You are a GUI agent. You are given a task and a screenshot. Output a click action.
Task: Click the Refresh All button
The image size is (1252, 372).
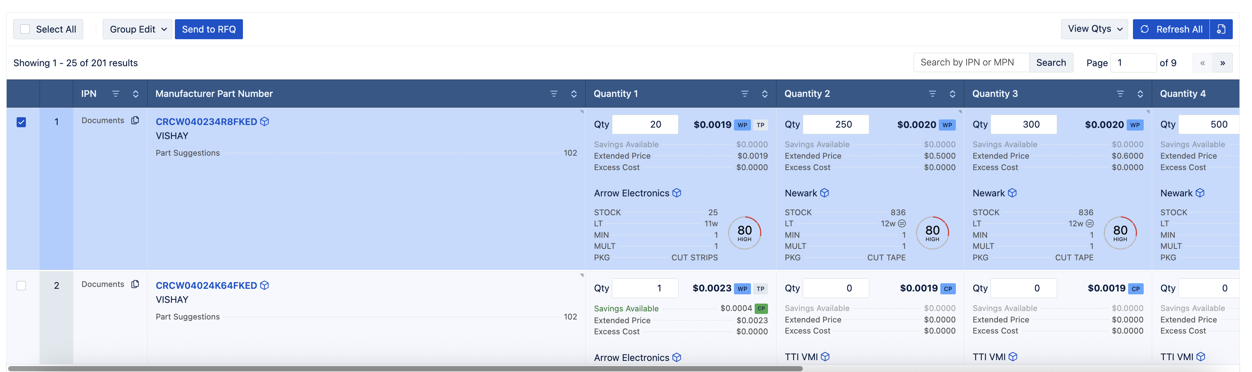coord(1171,29)
